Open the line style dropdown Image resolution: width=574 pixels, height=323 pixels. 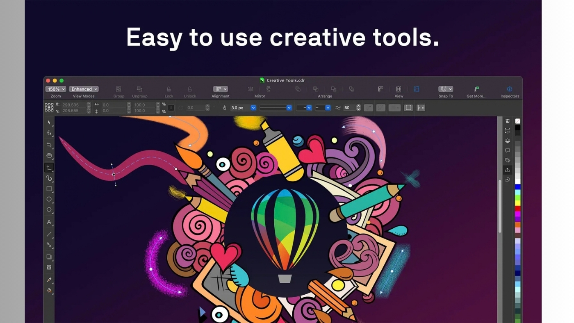(276, 108)
